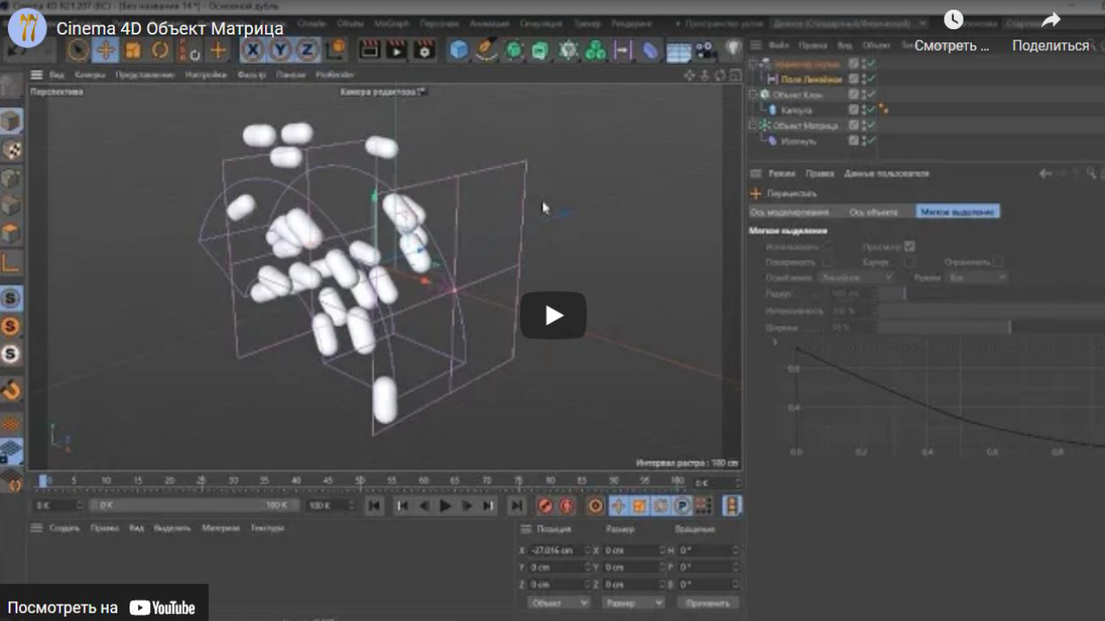Toggle autokeying red icon
The width and height of the screenshot is (1105, 621).
(566, 506)
